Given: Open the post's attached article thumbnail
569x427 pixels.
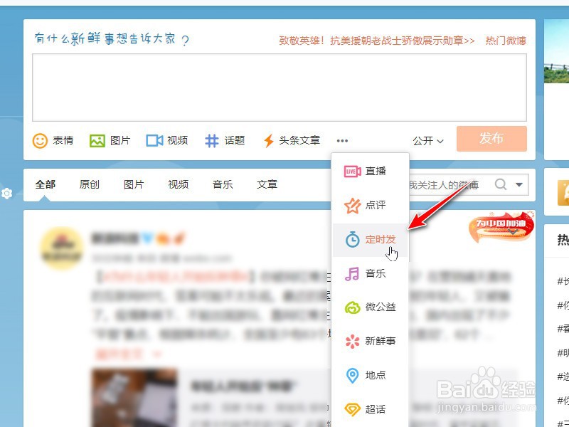Looking at the screenshot, I should point(134,398).
